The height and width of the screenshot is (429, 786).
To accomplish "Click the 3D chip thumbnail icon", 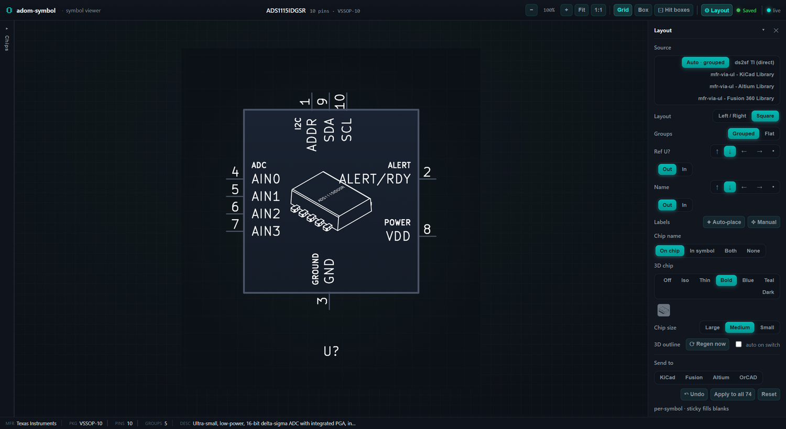I will tap(664, 310).
